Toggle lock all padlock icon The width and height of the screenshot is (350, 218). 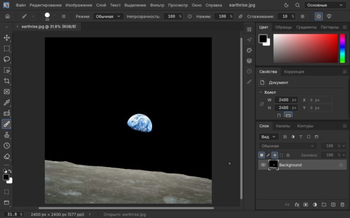[x=288, y=155]
